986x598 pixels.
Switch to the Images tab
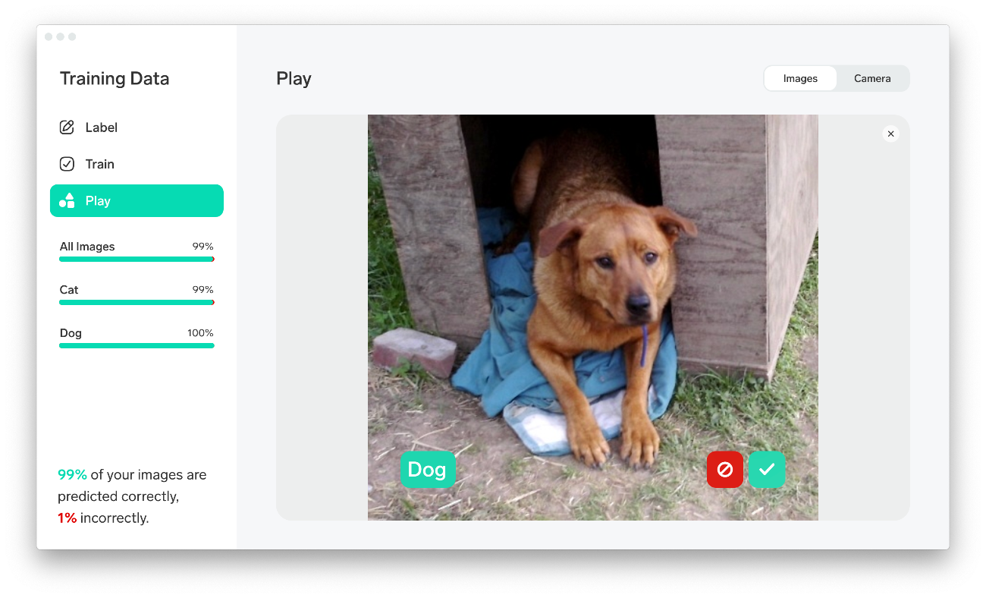point(800,78)
